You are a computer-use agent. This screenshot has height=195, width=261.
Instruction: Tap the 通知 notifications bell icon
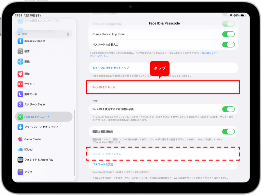point(20,74)
